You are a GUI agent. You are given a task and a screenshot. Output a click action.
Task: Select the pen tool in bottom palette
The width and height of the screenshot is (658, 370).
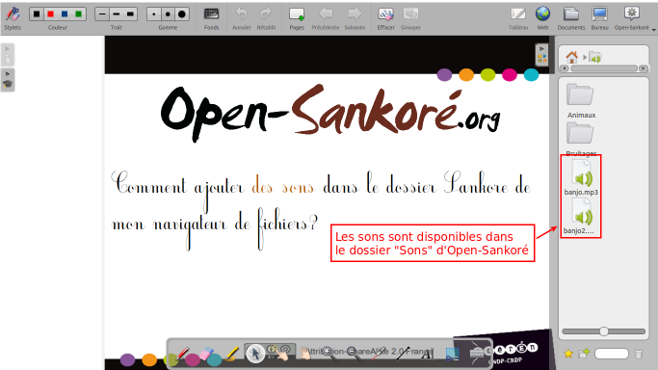[x=182, y=354]
